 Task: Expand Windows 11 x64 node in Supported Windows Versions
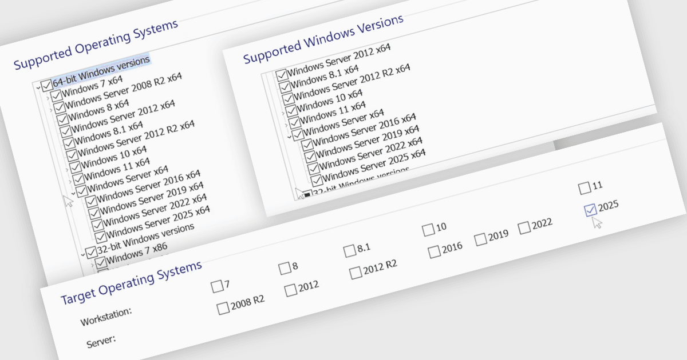pos(286,125)
